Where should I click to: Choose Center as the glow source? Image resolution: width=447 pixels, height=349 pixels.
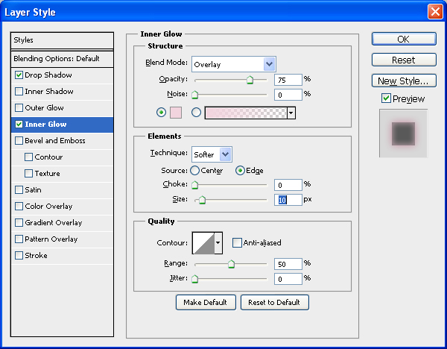tap(194, 171)
